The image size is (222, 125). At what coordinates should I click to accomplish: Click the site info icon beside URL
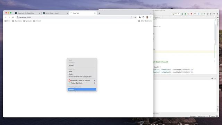pos(18,17)
